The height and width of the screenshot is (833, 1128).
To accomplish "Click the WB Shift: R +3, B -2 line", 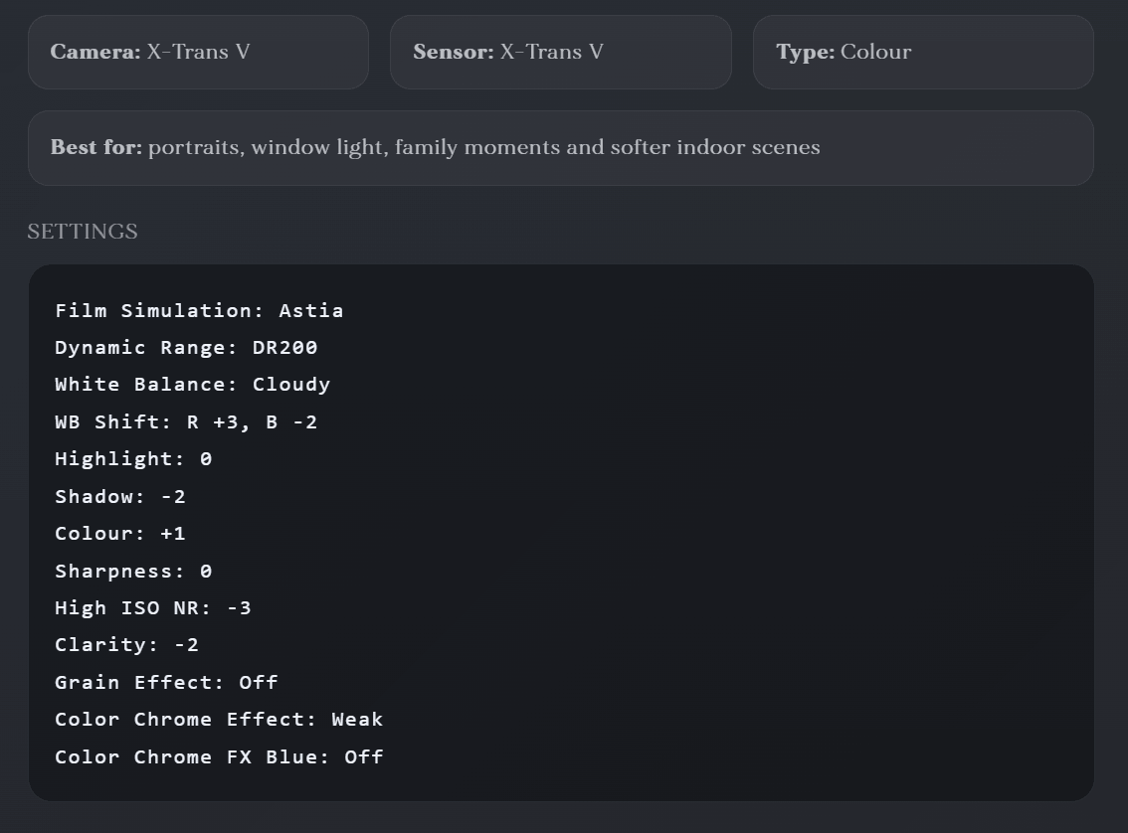I will pos(186,421).
